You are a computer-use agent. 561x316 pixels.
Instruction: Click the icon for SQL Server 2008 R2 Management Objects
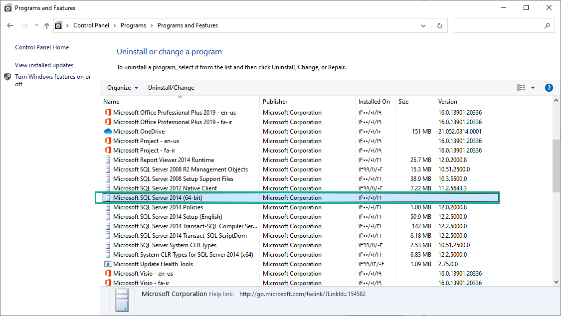(108, 169)
